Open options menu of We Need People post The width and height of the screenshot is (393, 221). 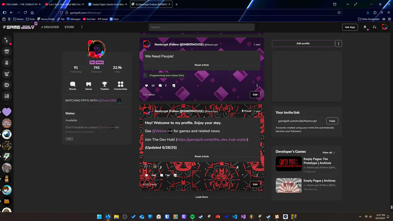coord(257,86)
